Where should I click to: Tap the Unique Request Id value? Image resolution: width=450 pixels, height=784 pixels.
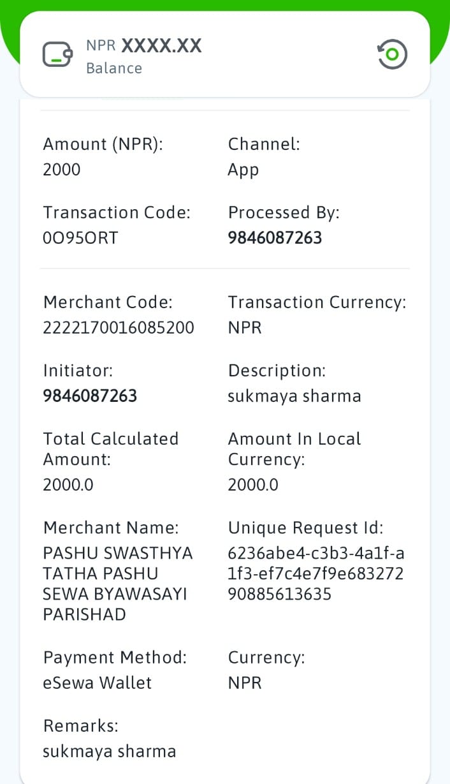coord(316,574)
